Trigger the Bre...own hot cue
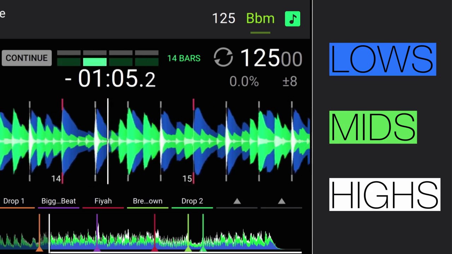Image resolution: width=452 pixels, height=254 pixels. [x=148, y=201]
